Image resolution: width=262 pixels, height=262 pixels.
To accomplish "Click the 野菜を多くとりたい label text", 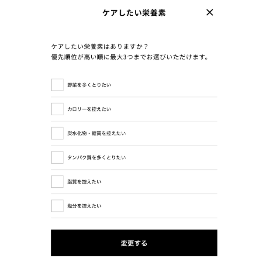I will coord(89,85).
